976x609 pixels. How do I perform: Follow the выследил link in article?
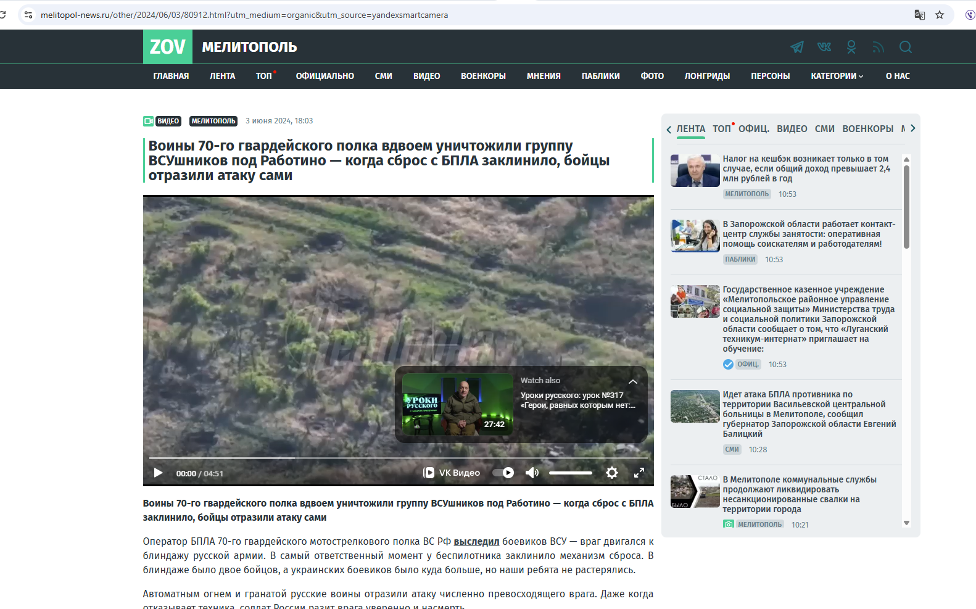[476, 542]
